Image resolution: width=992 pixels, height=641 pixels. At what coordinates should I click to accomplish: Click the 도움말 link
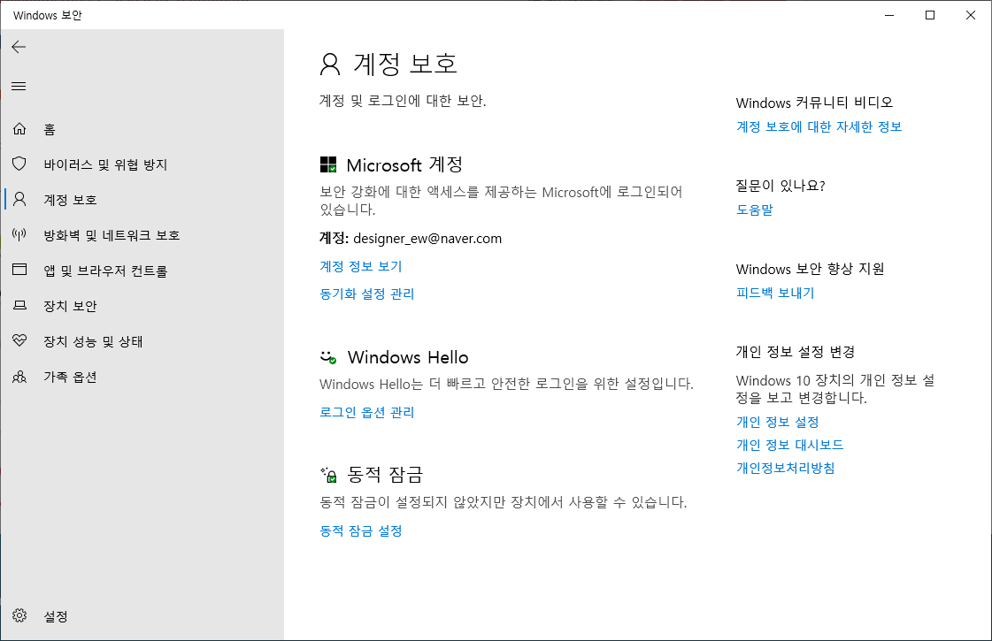(755, 210)
